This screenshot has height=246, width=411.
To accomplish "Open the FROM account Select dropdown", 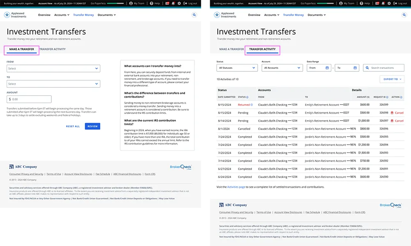I will 53,68.
